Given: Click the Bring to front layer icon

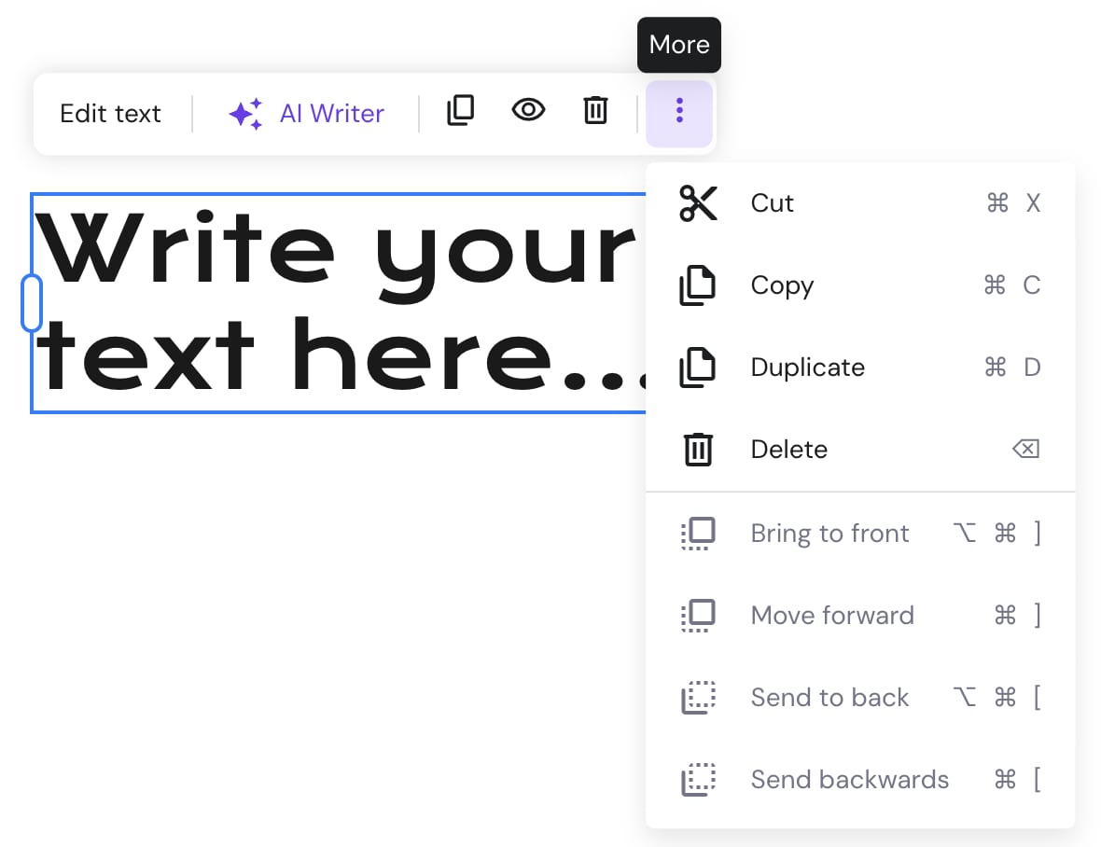Looking at the screenshot, I should pyautogui.click(x=699, y=533).
